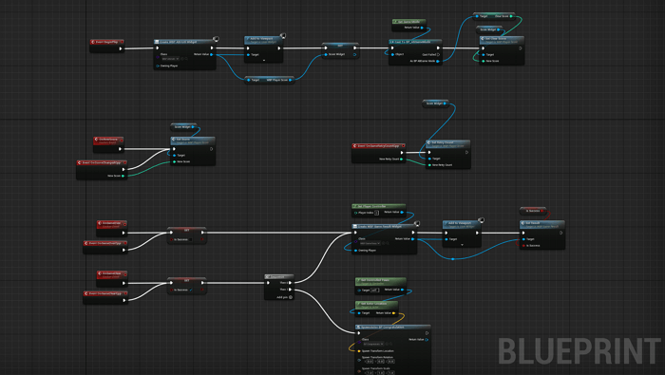The image size is (665, 375).
Task: Click the top Add to Viewport monitor icon
Action: (x=283, y=36)
